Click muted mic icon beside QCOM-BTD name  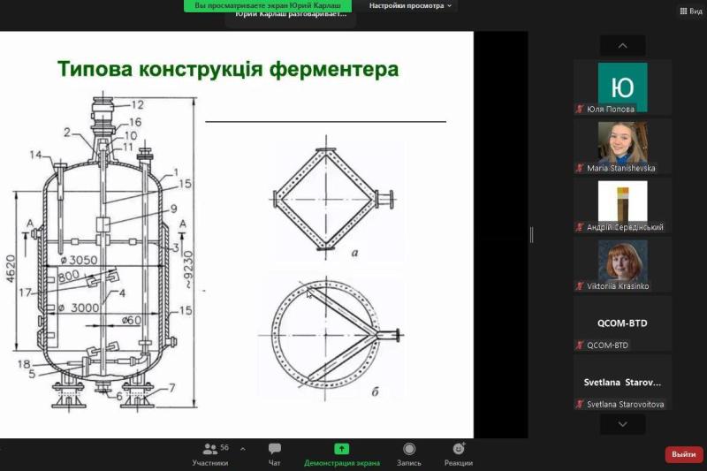pos(580,346)
